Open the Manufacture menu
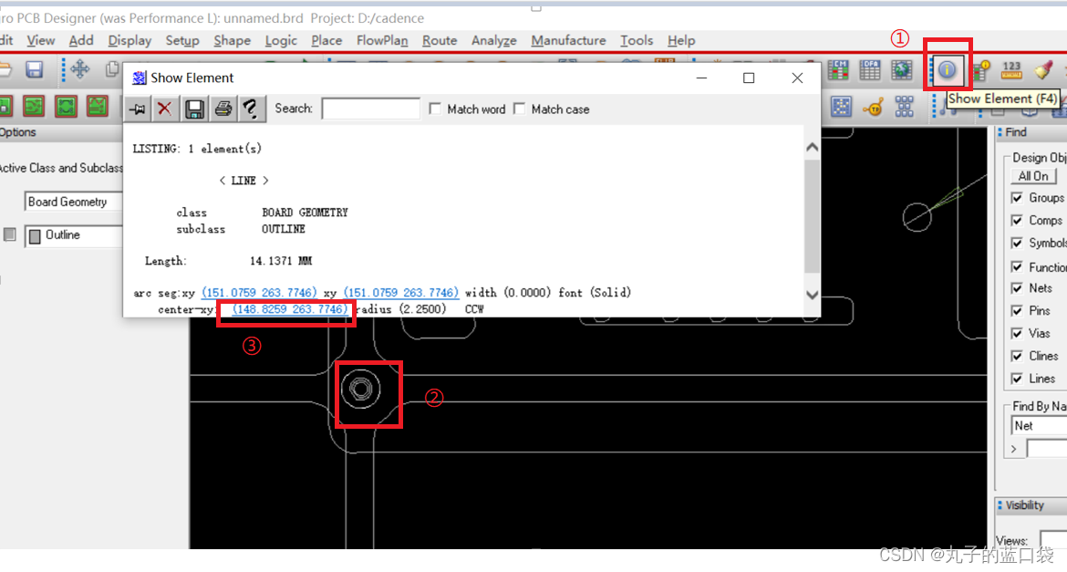The width and height of the screenshot is (1067, 572). (568, 40)
